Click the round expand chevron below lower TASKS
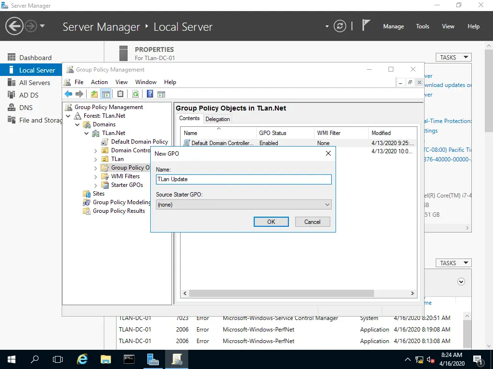The height and width of the screenshot is (369, 493). 461,282
